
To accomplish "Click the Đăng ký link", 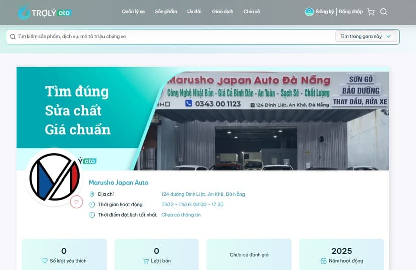I will coord(325,12).
